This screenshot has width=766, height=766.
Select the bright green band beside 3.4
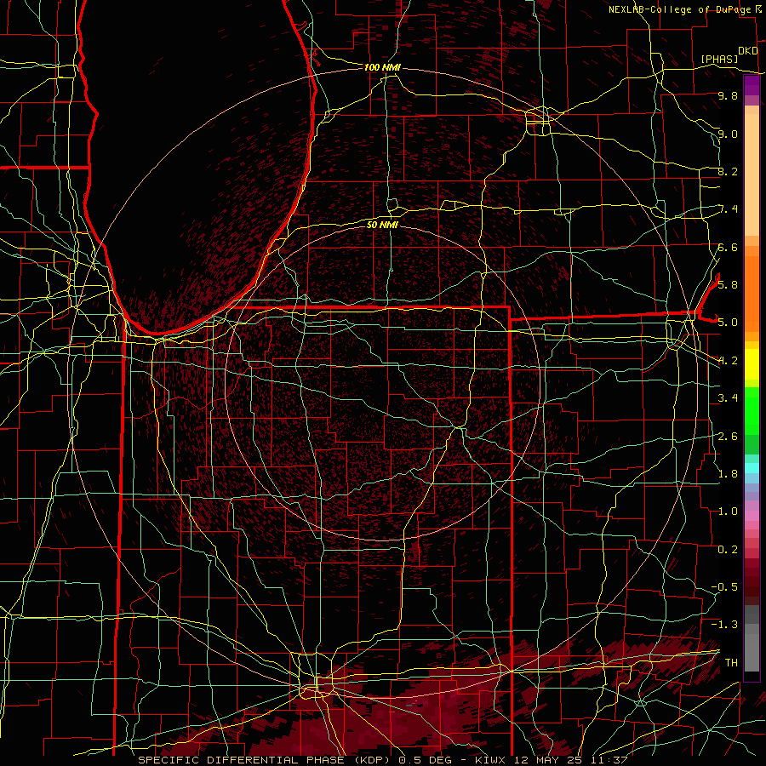[x=752, y=410]
